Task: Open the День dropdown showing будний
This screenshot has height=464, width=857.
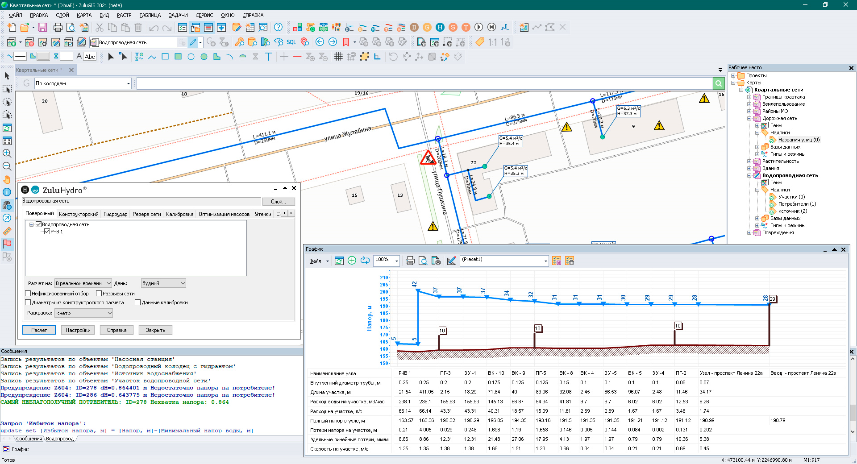Action: pyautogui.click(x=163, y=283)
